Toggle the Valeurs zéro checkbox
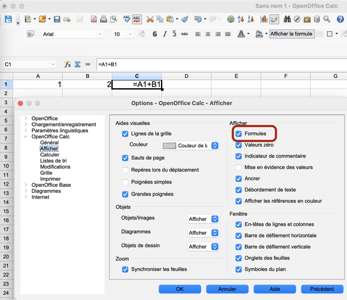 239,145
